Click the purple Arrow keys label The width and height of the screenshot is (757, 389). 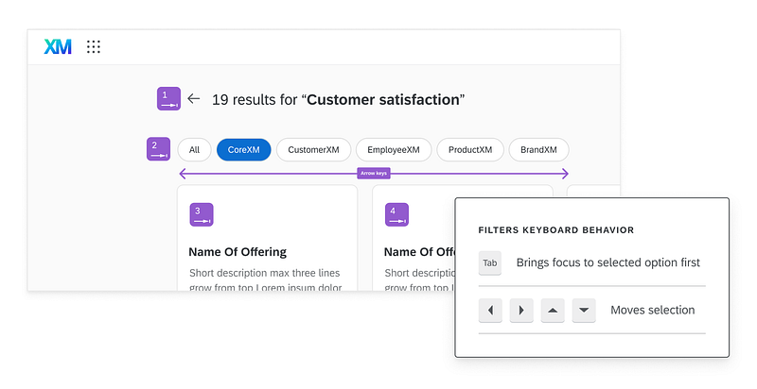[x=373, y=173]
